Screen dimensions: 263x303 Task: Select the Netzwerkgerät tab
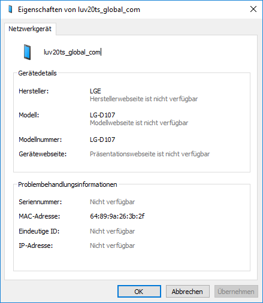pos(30,29)
